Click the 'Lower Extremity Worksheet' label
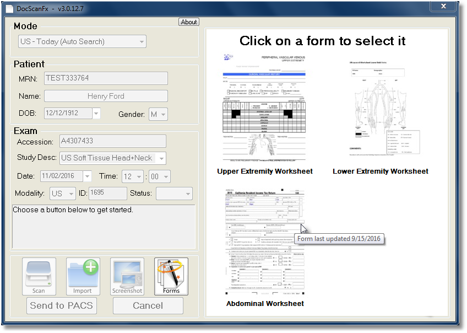The width and height of the screenshot is (467, 333). (x=381, y=171)
